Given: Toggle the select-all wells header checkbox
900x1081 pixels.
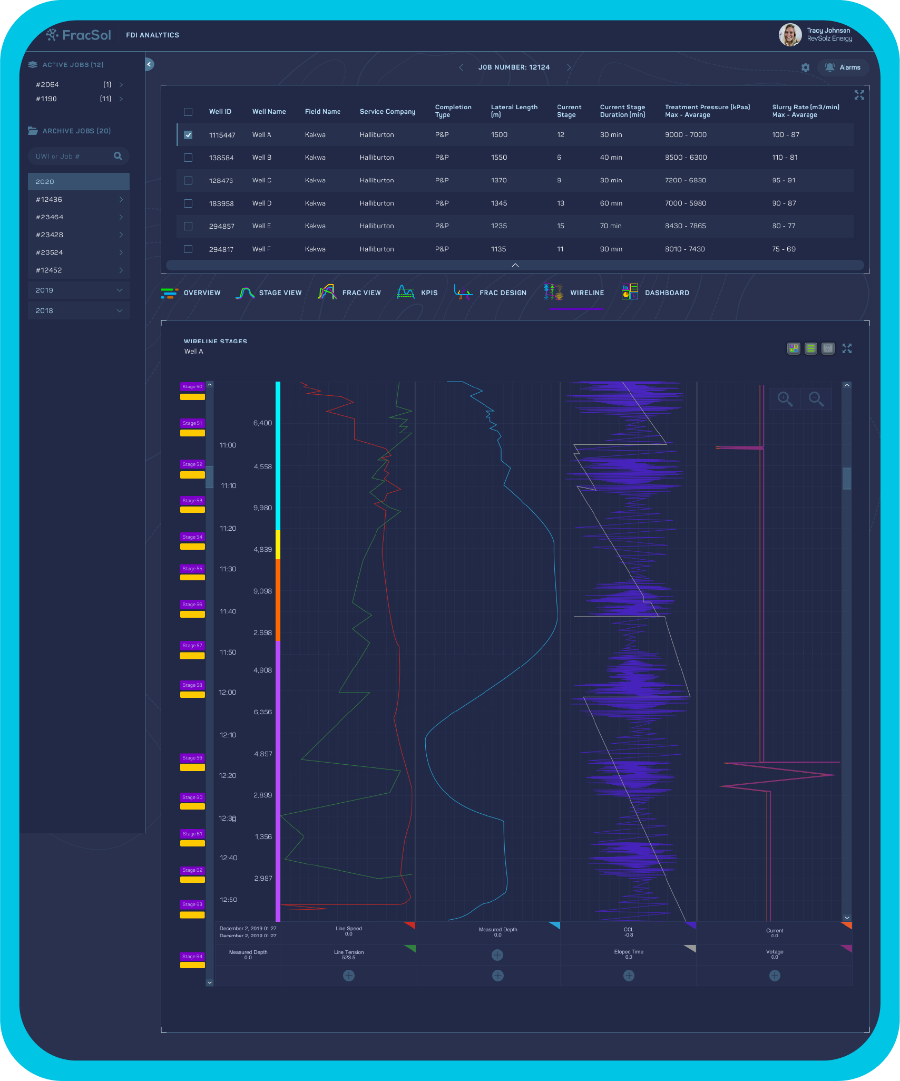Looking at the screenshot, I should [188, 112].
